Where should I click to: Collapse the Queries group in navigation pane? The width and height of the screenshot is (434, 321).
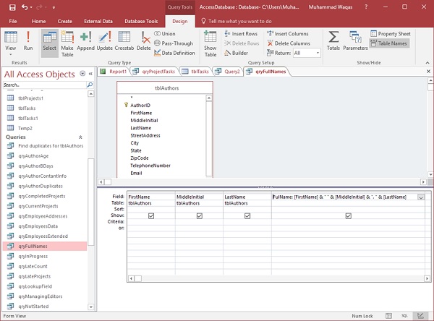[80, 137]
